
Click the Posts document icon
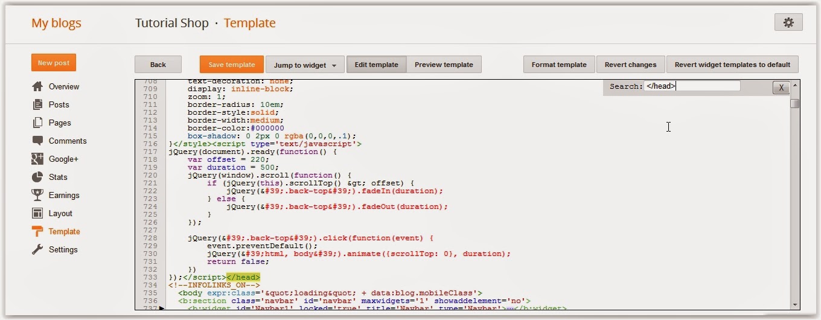click(37, 104)
